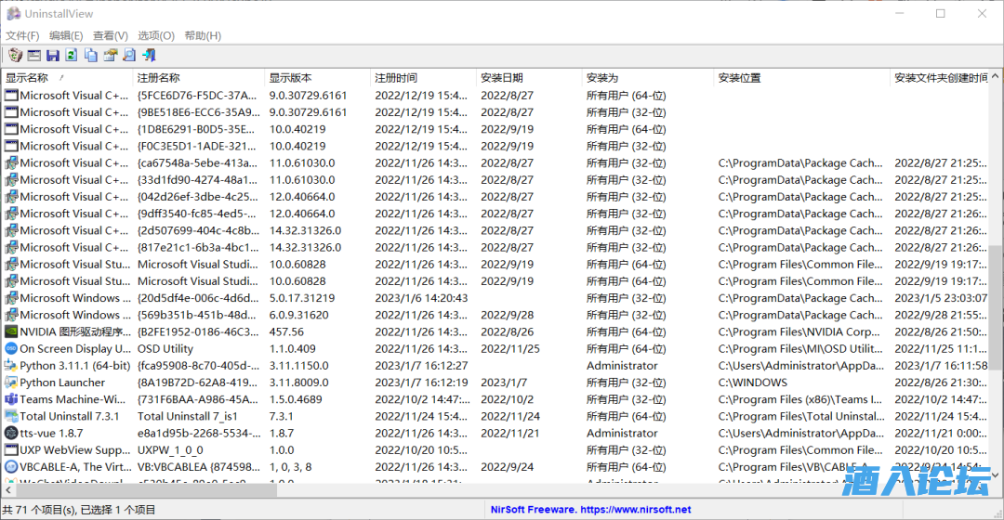The width and height of the screenshot is (1004, 520).
Task: Select the tts-vue 1.8.7 row
Action: [x=51, y=433]
